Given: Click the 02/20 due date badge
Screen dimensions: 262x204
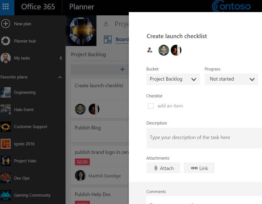Looking at the screenshot, I should point(82,162).
